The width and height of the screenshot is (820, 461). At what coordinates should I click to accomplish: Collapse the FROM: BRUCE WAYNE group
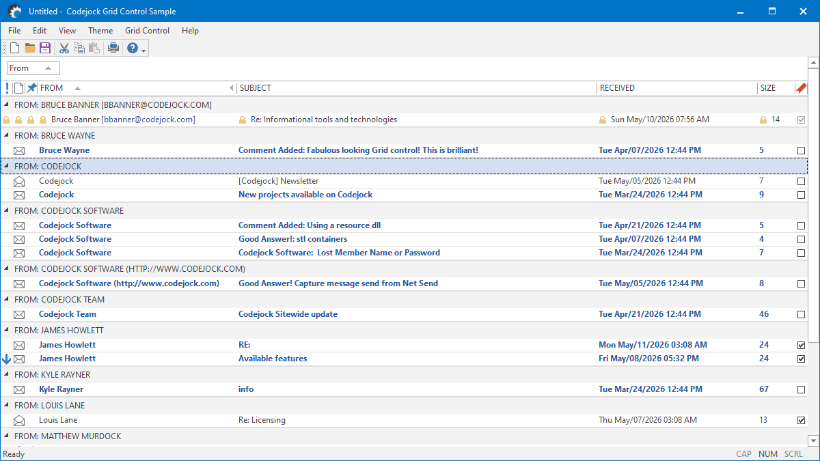7,136
